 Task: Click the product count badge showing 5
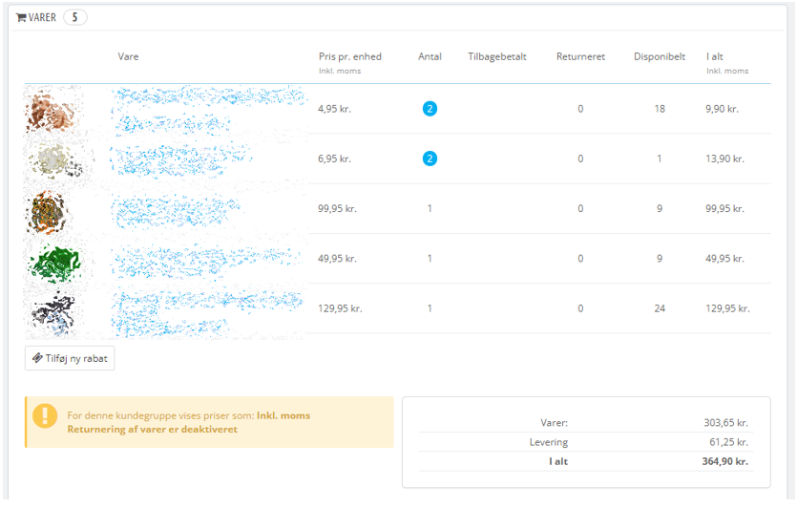tap(74, 18)
